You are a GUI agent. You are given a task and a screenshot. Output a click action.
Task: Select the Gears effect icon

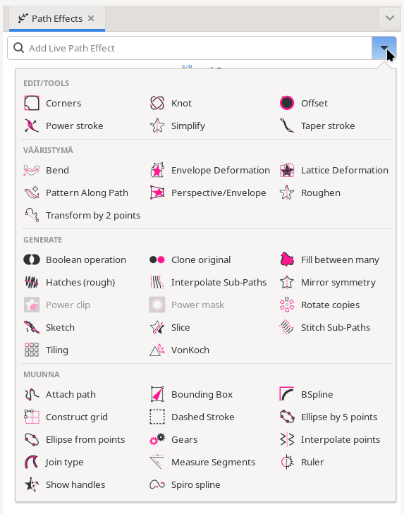157,439
